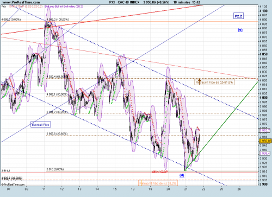Click the 3 936,4 lower Bollinger price tag
Screen dimensions: 272x197
coord(265,154)
